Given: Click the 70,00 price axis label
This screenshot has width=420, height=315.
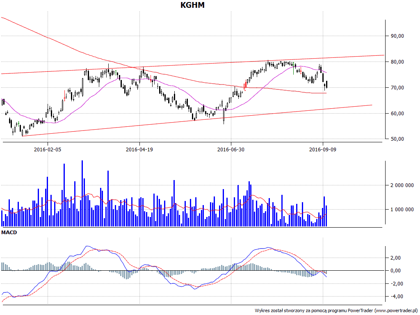Looking at the screenshot, I should [x=396, y=88].
